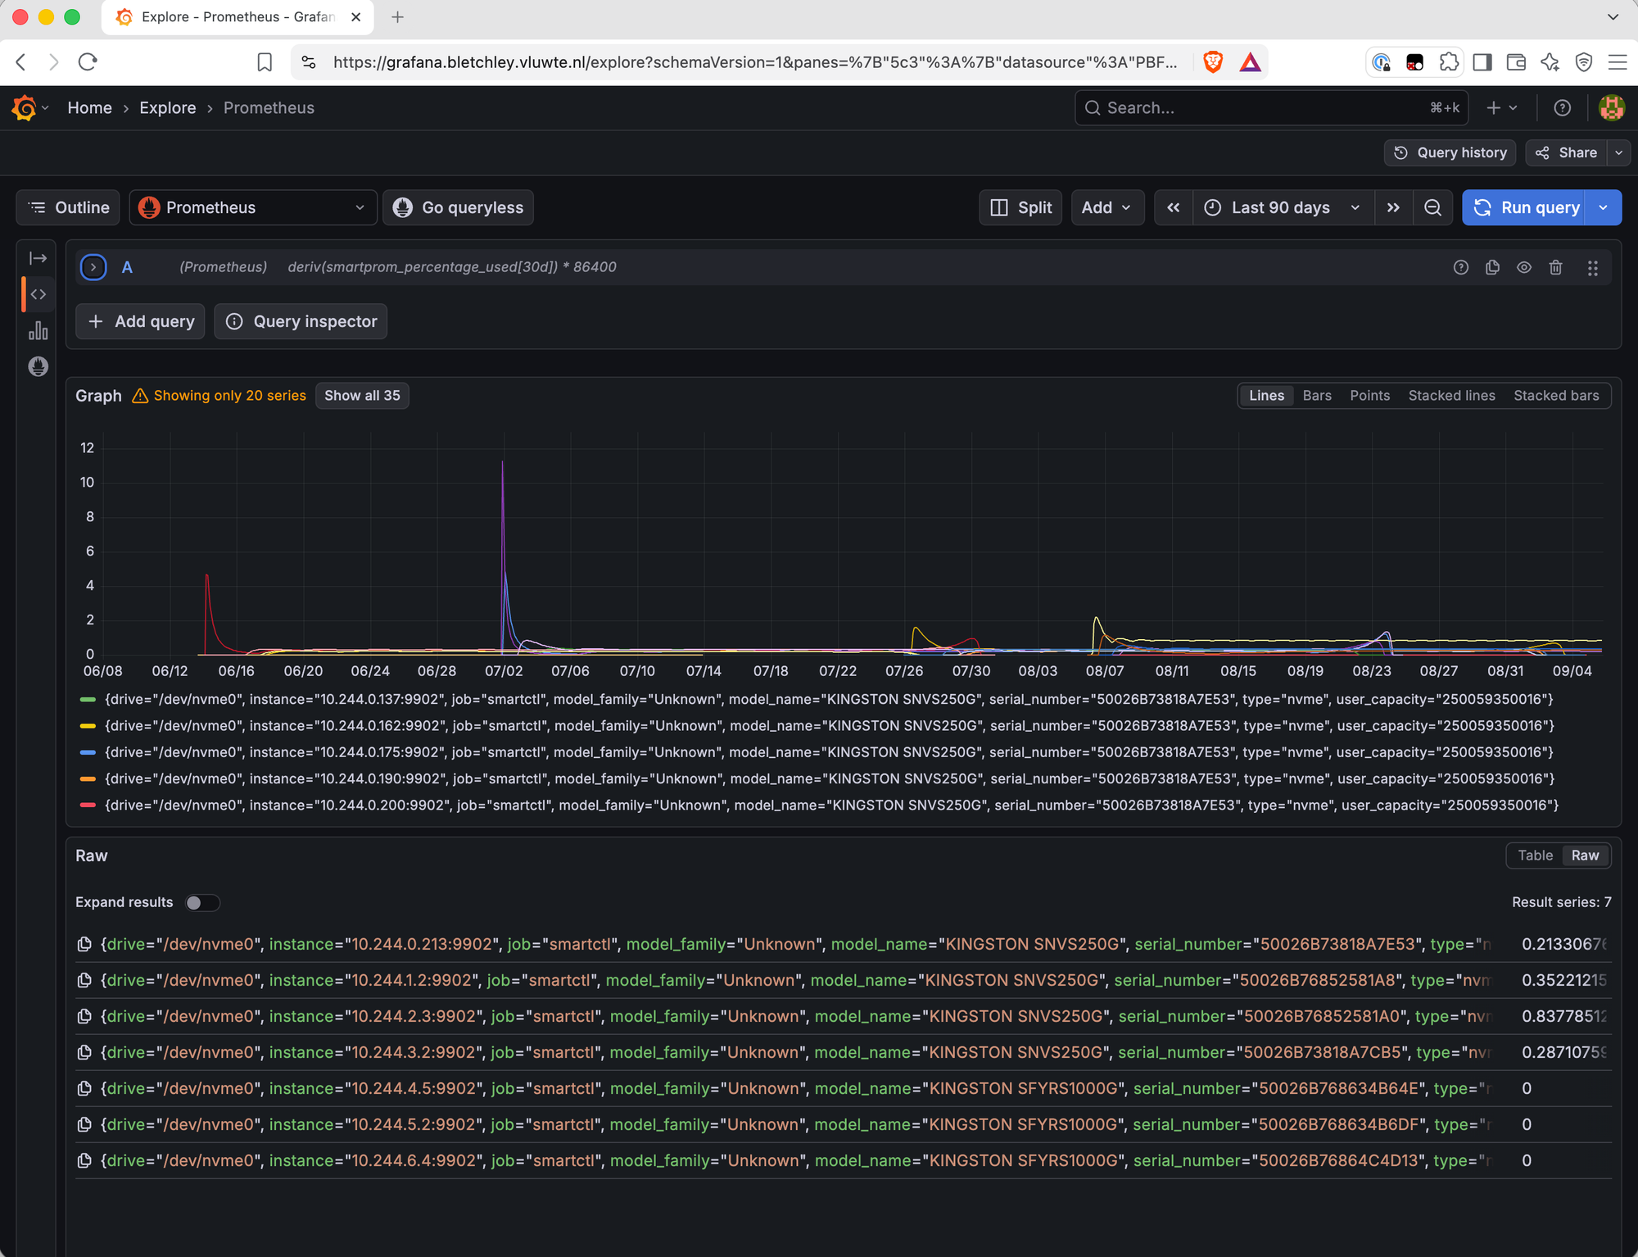Open the browser extensions puzzle icon
1638x1257 pixels.
point(1448,61)
